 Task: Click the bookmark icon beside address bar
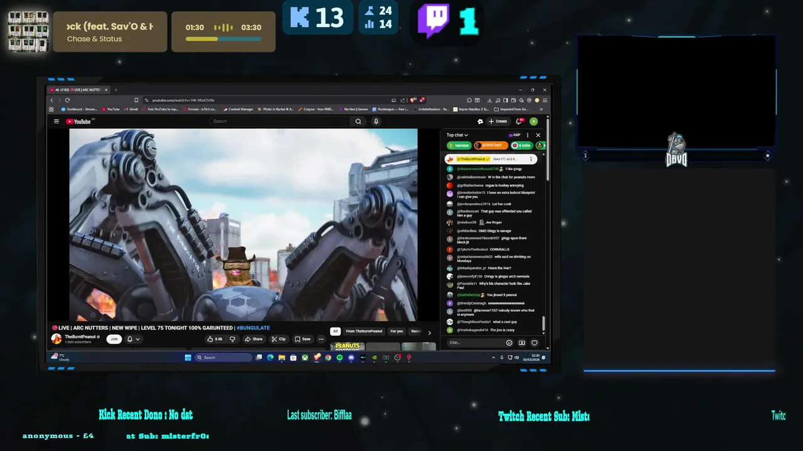[x=136, y=100]
